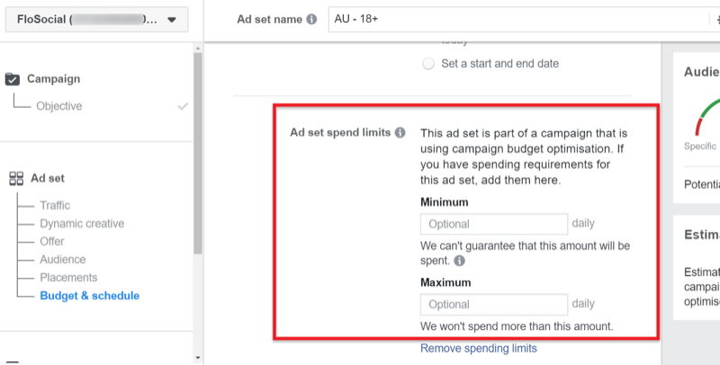720x365 pixels.
Task: Click the audience size gauge graphic
Action: pos(707,117)
